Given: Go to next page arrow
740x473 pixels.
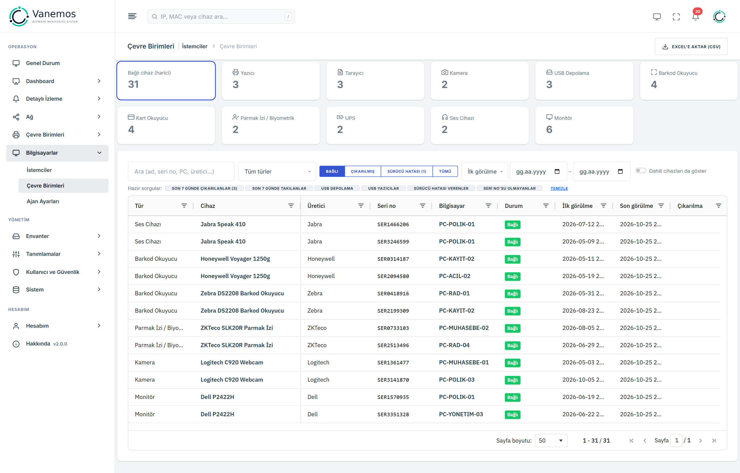Looking at the screenshot, I should 700,441.
